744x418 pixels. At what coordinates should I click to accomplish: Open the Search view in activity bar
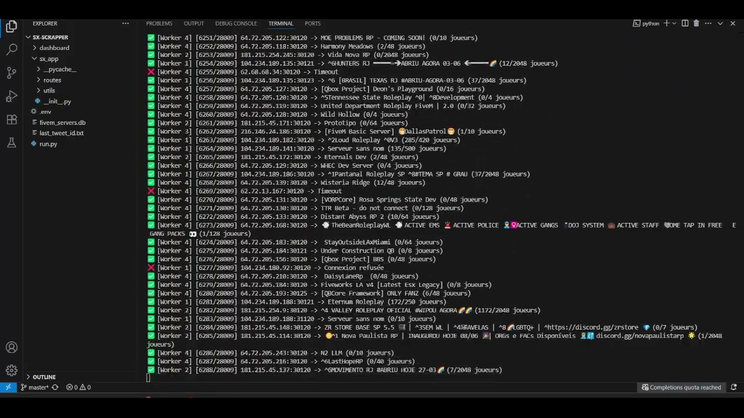coord(12,49)
